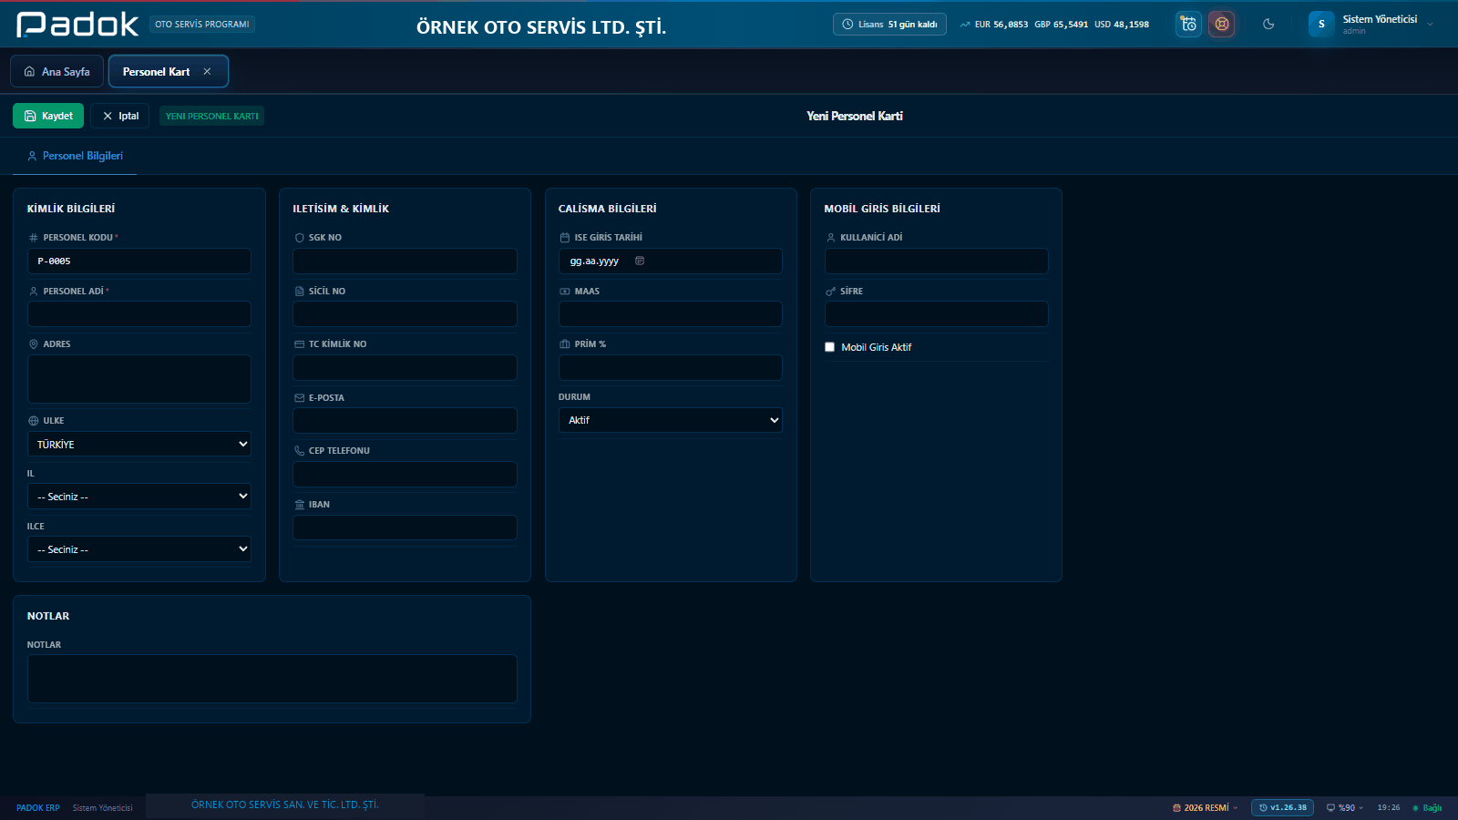Click the save icon on Kaydet
The image size is (1458, 820).
click(30, 116)
